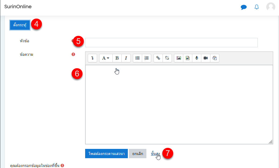Screen dimensions: 279x168
Task: Record audio with the microphone icon
Action: [197, 58]
